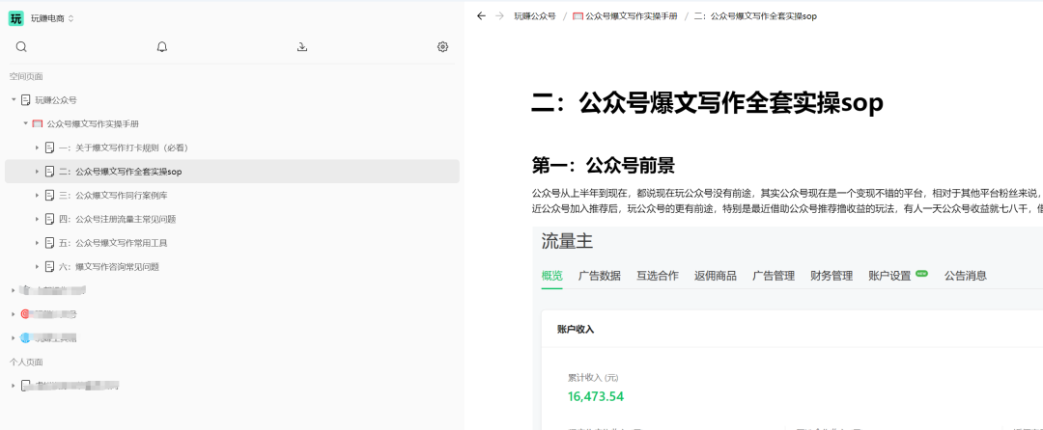Open the 账户设置 tab
Viewport: 1043px width, 430px height.
click(889, 276)
